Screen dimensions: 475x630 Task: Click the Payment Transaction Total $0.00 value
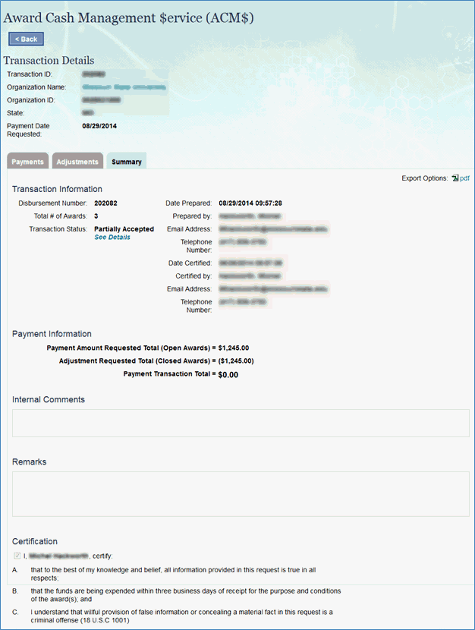click(x=228, y=375)
